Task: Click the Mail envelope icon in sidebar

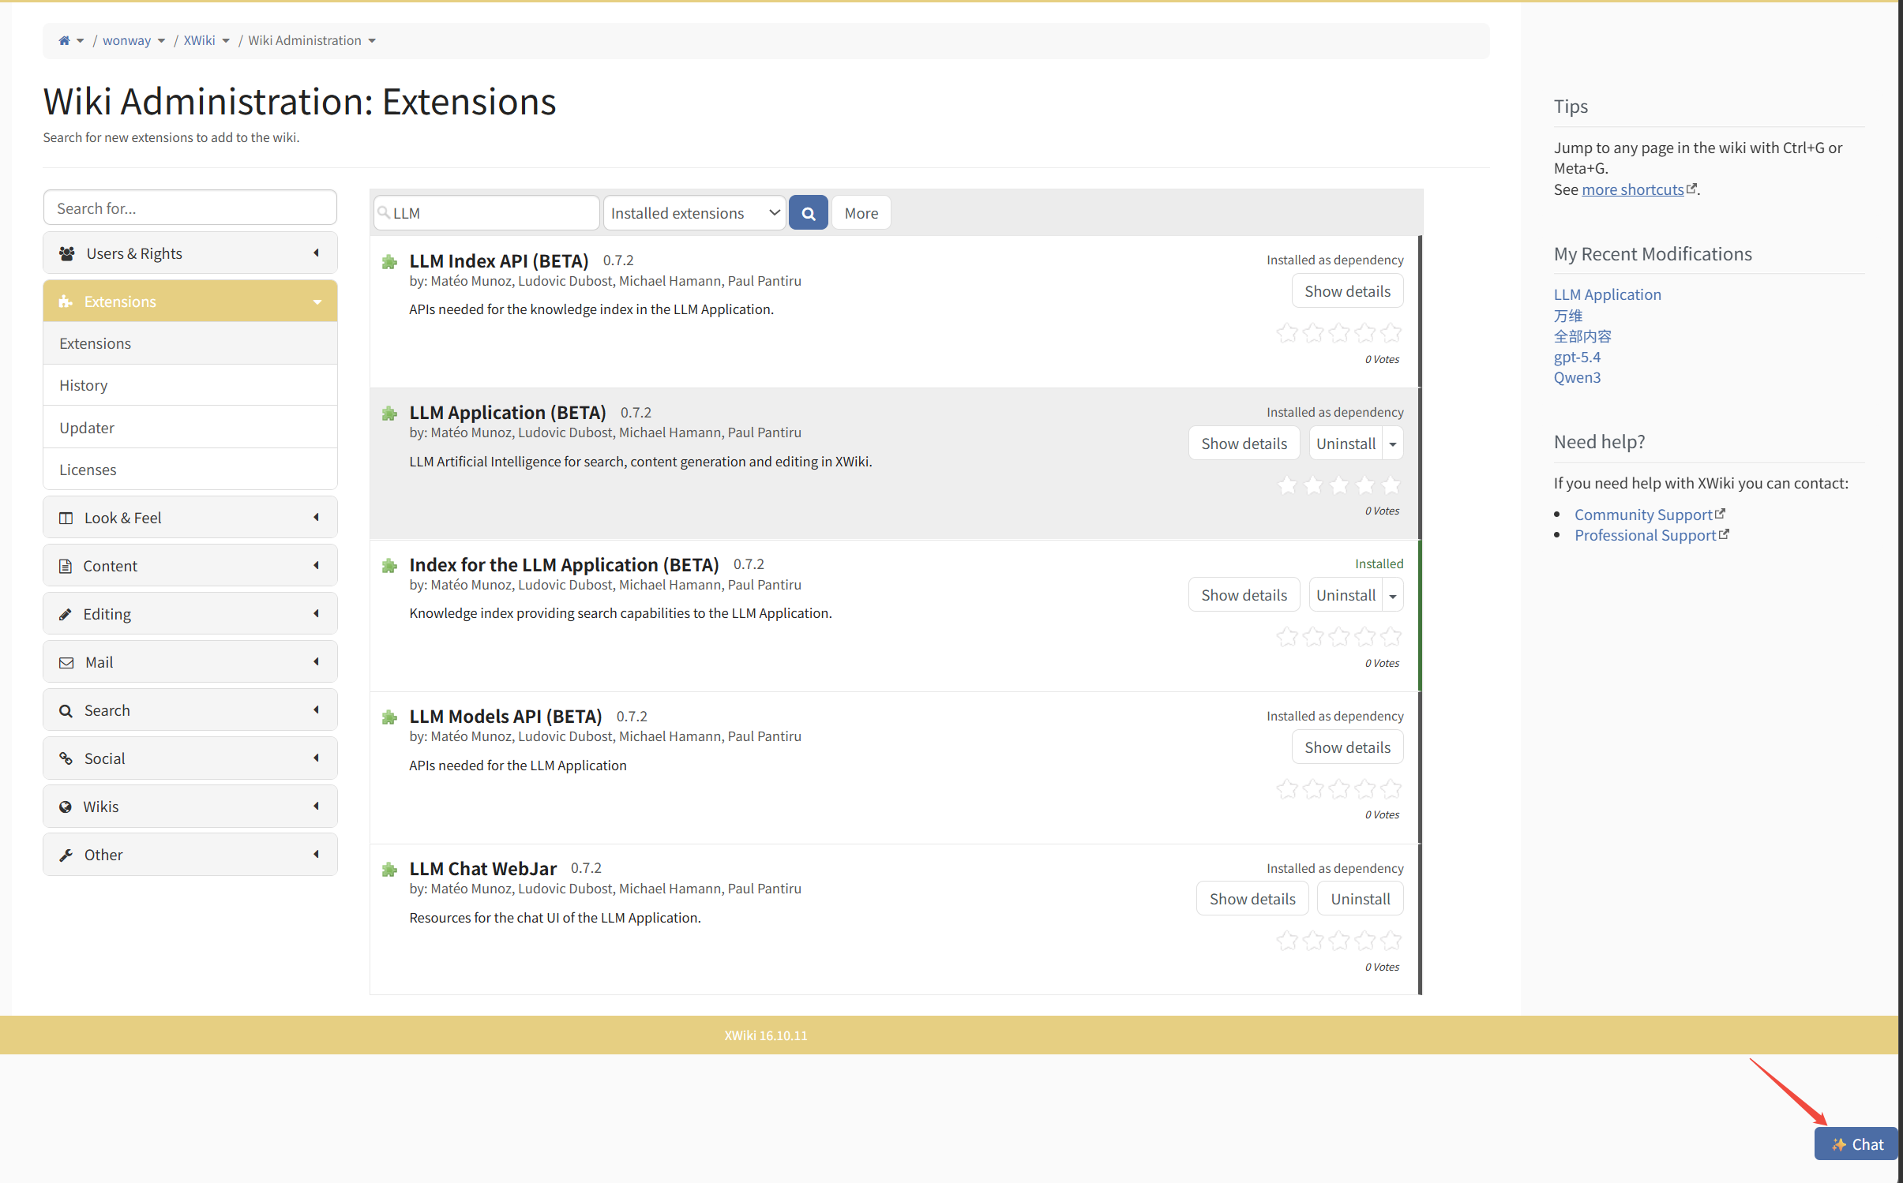Action: pos(66,662)
